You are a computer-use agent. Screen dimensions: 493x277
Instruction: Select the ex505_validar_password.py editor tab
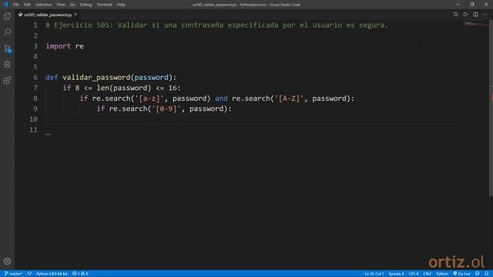point(48,15)
